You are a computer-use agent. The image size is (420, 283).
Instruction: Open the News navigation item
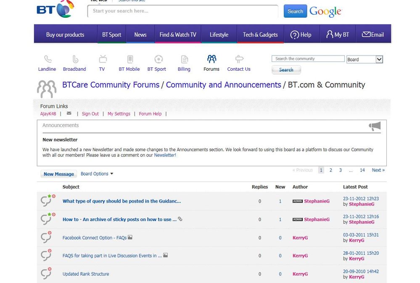140,35
